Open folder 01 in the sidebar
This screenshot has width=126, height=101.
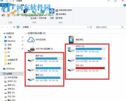(x=7, y=52)
